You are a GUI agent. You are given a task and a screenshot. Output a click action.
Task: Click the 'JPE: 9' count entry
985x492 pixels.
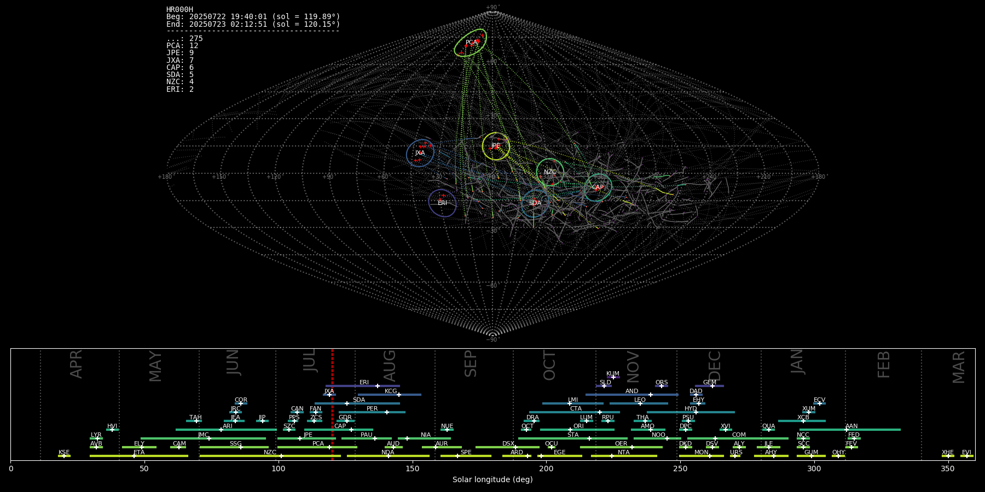pos(180,53)
